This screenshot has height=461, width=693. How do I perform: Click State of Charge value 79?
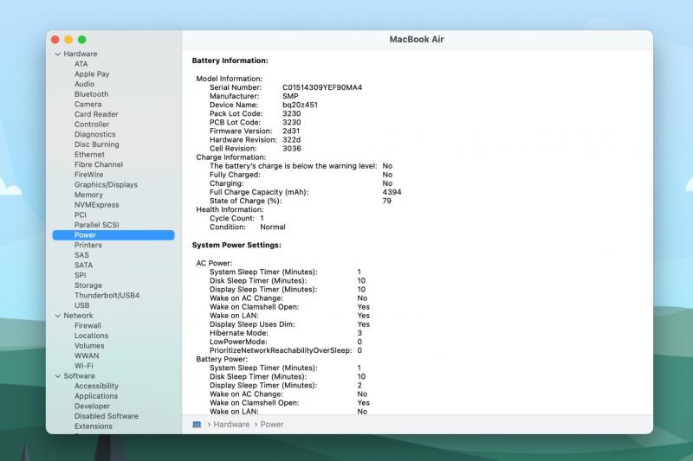coord(386,202)
